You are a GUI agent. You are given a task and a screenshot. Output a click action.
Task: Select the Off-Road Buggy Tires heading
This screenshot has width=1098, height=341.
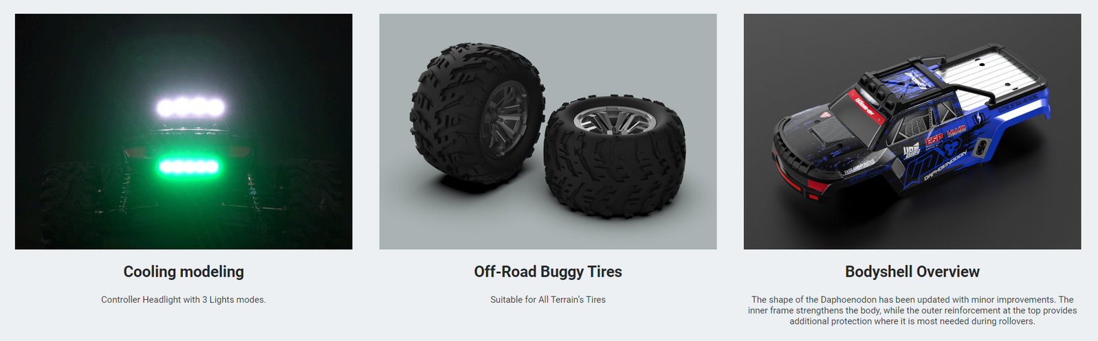[548, 272]
